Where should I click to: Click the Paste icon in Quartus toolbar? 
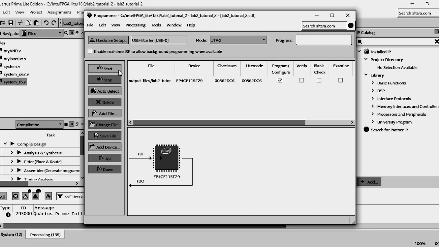point(36,23)
